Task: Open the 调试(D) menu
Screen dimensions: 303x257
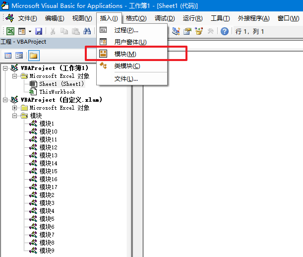Action: [165, 18]
